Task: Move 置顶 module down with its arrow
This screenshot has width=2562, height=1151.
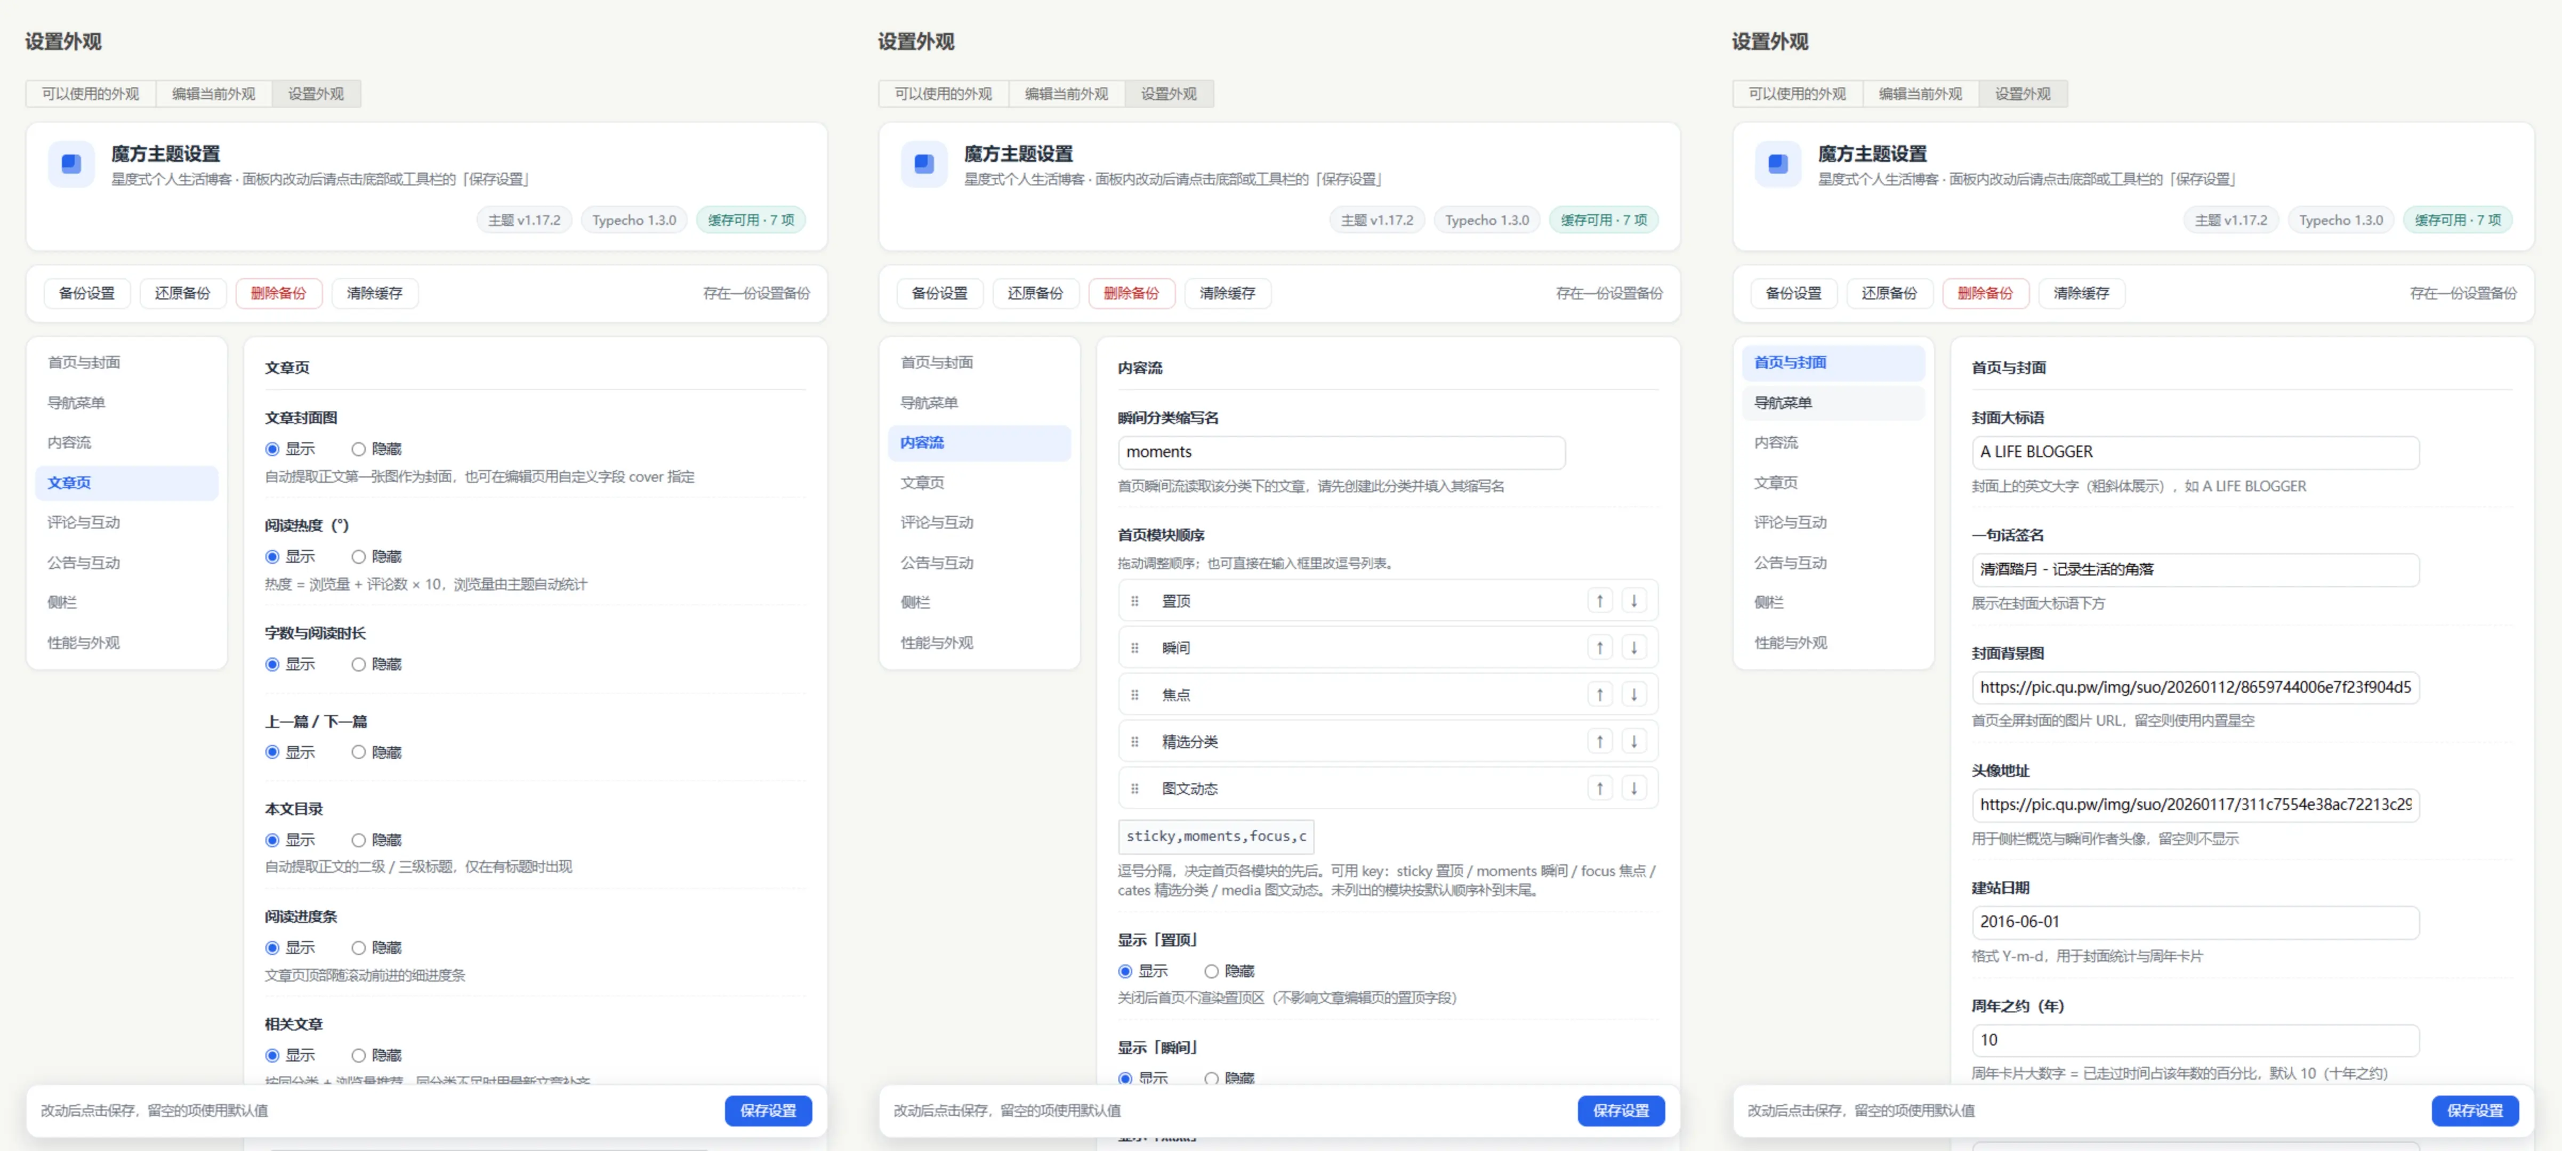Action: click(x=1633, y=601)
